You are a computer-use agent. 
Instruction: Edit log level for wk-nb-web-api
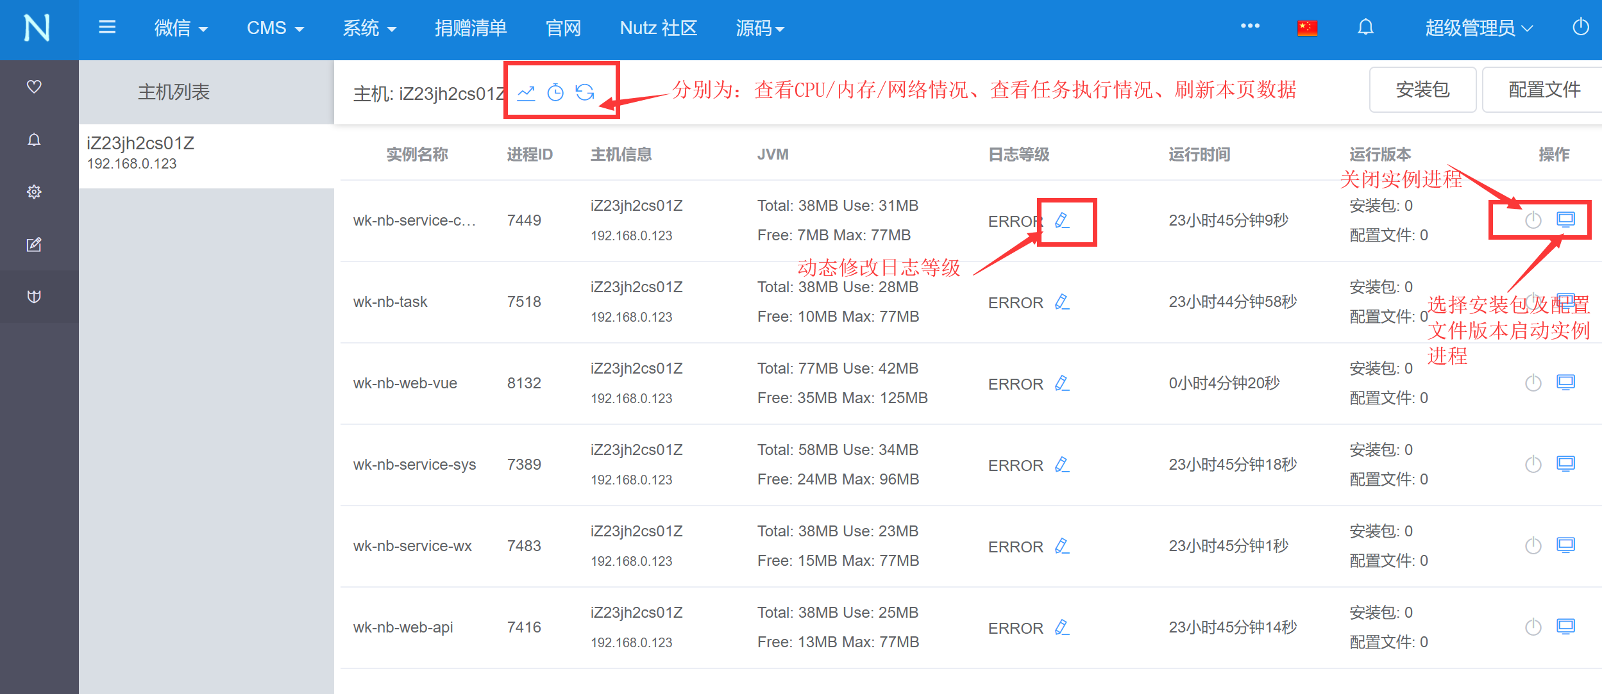(1062, 627)
